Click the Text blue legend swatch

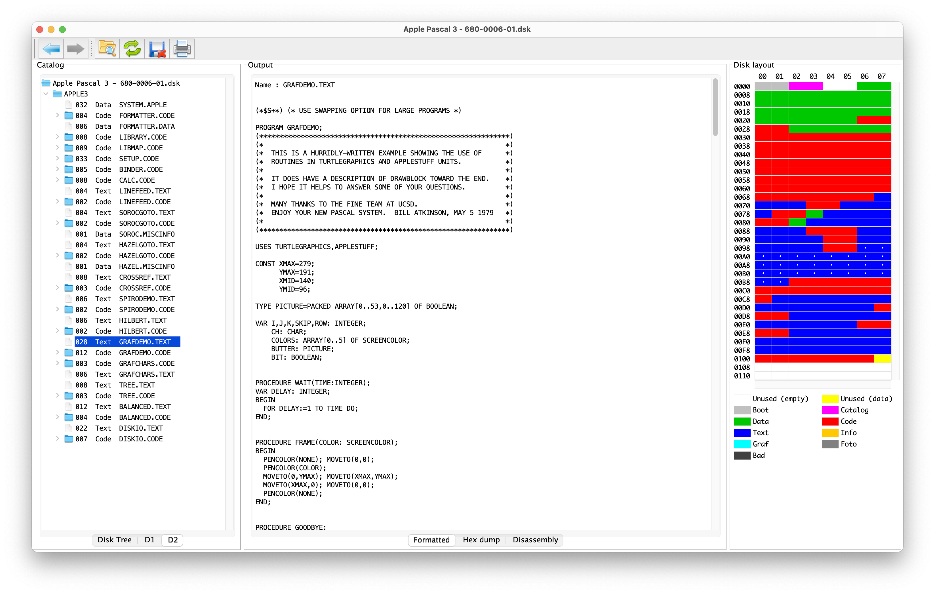742,433
